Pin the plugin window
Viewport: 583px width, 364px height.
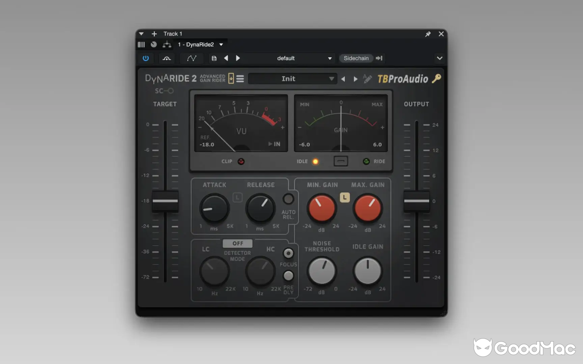[428, 34]
